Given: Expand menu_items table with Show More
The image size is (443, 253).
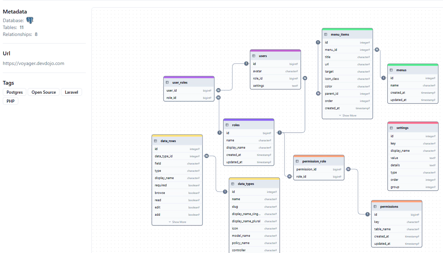Looking at the screenshot, I should point(347,115).
